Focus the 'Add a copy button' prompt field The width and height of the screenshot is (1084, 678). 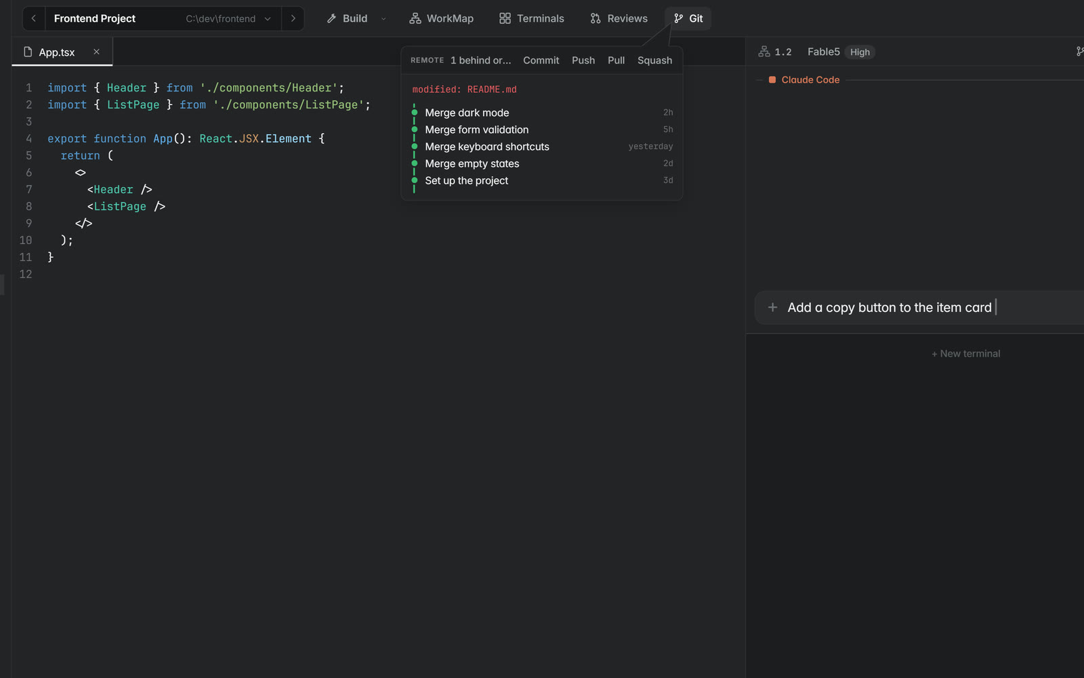click(919, 308)
